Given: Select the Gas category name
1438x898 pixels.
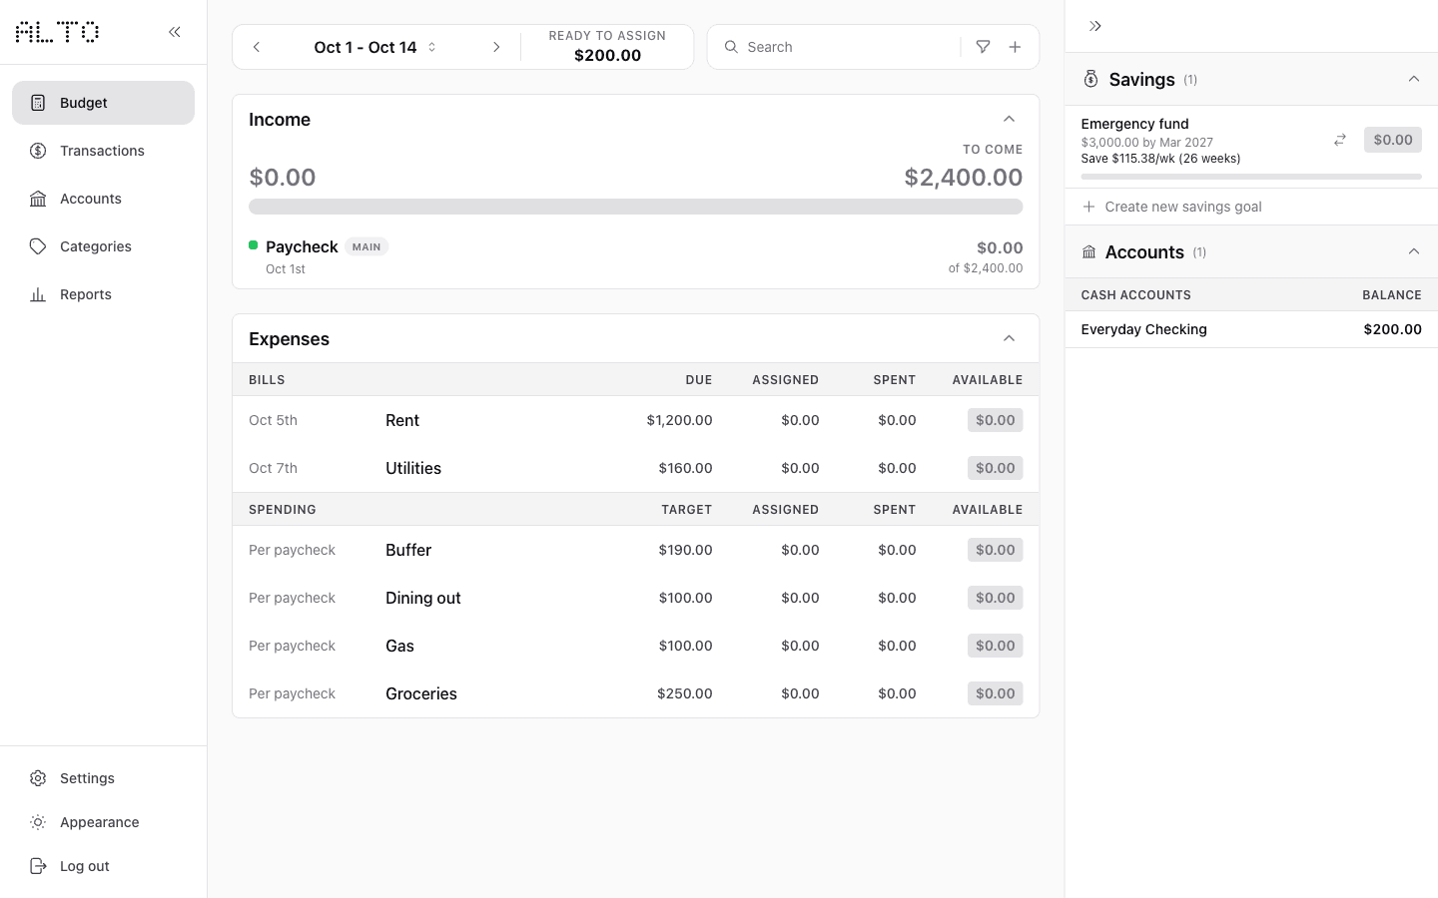Looking at the screenshot, I should point(399,646).
